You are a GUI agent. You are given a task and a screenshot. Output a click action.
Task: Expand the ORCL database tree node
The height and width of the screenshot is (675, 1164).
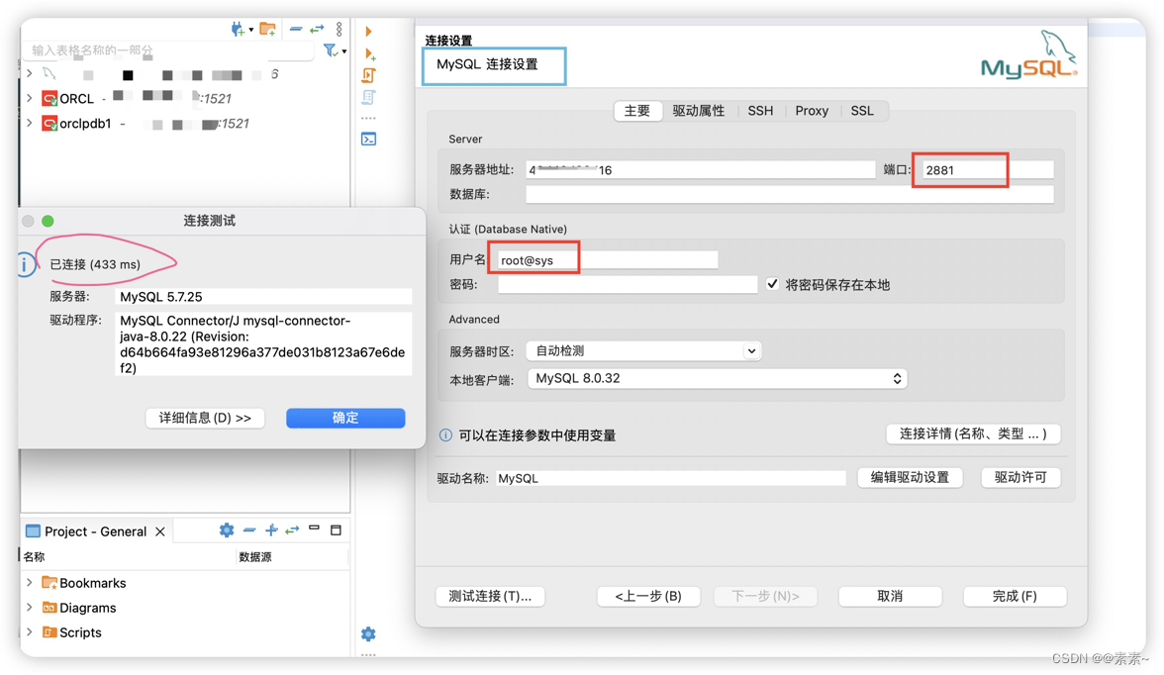click(x=27, y=98)
